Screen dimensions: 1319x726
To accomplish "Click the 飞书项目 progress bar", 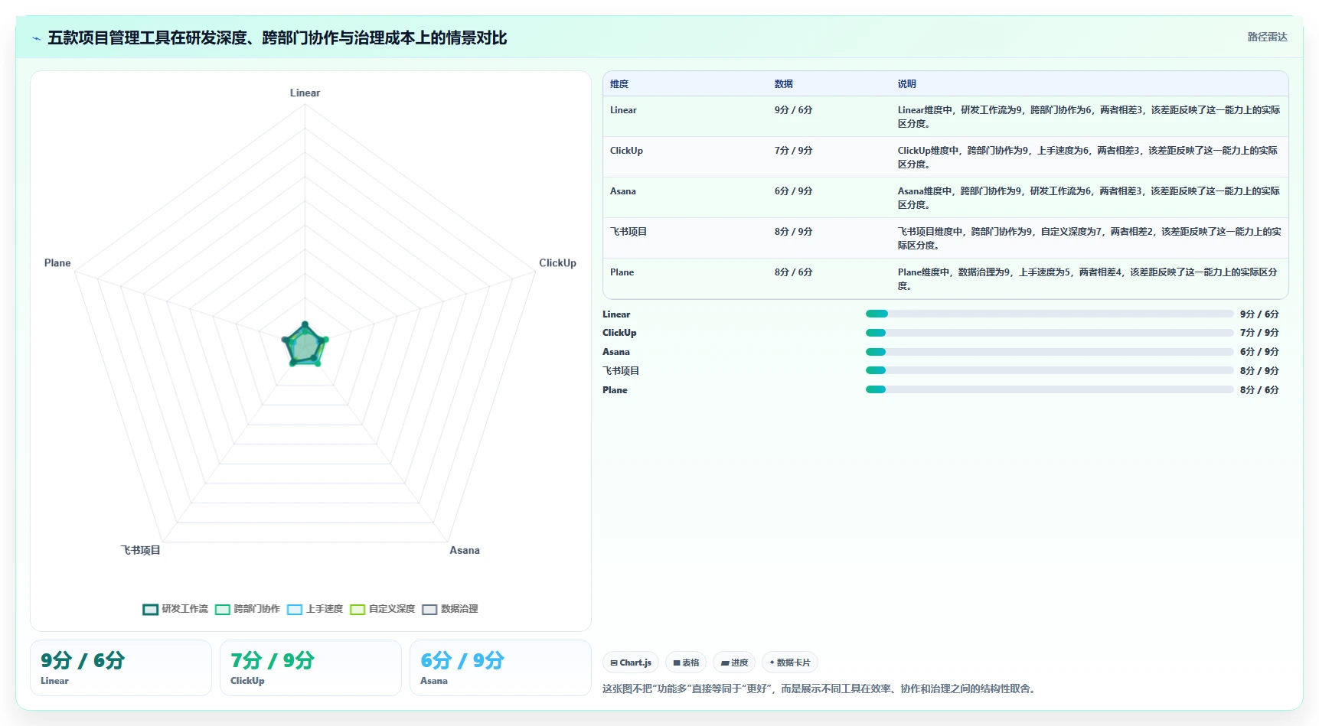I will click(1050, 370).
